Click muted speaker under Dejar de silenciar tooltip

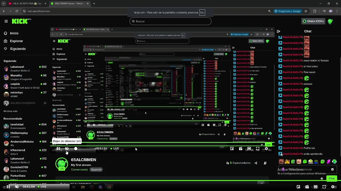[67, 149]
